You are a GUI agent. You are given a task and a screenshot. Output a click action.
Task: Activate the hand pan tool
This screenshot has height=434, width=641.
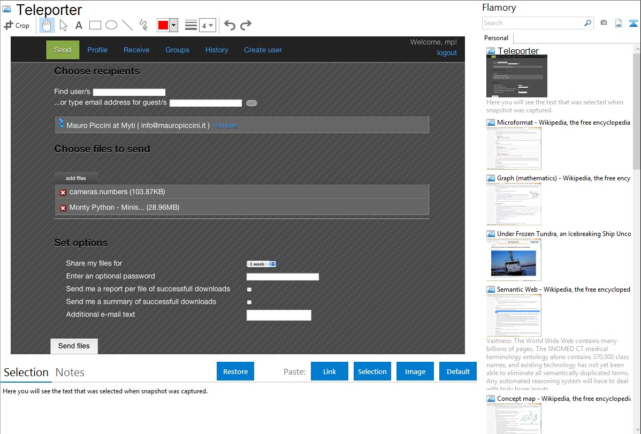[47, 25]
